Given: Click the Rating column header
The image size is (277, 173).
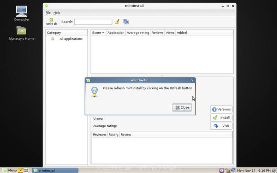Looking at the screenshot, I should pyautogui.click(x=114, y=135).
